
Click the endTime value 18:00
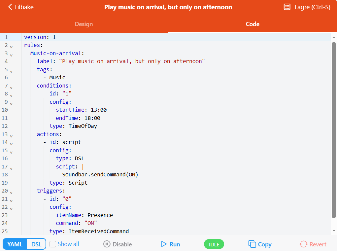coord(92,118)
